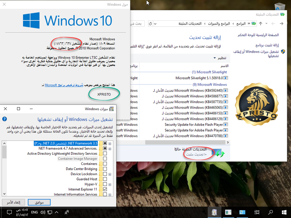
Task: Open the Recycle Bin on desktop
Action: [280, 6]
